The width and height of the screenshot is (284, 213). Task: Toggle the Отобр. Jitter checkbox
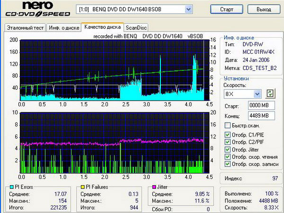(228, 150)
